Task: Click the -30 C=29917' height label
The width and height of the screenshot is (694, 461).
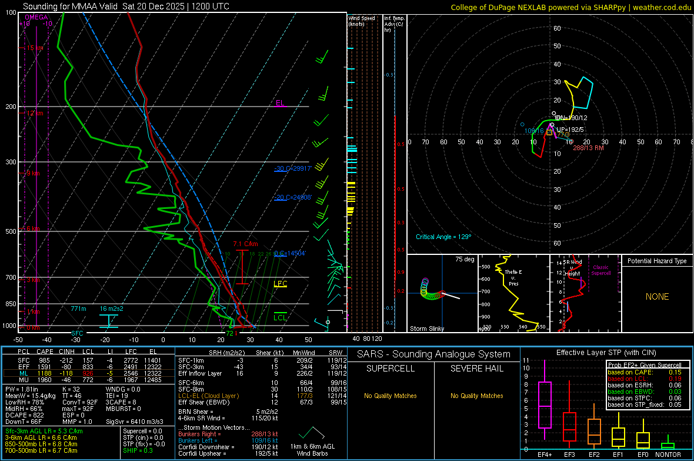Action: [293, 168]
